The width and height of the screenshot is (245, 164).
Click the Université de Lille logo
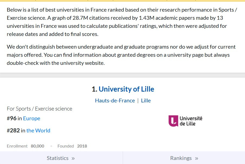185,121
